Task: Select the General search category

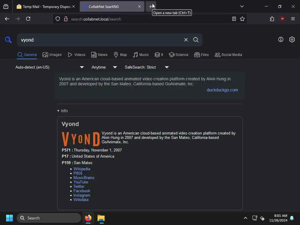Action: click(x=27, y=55)
